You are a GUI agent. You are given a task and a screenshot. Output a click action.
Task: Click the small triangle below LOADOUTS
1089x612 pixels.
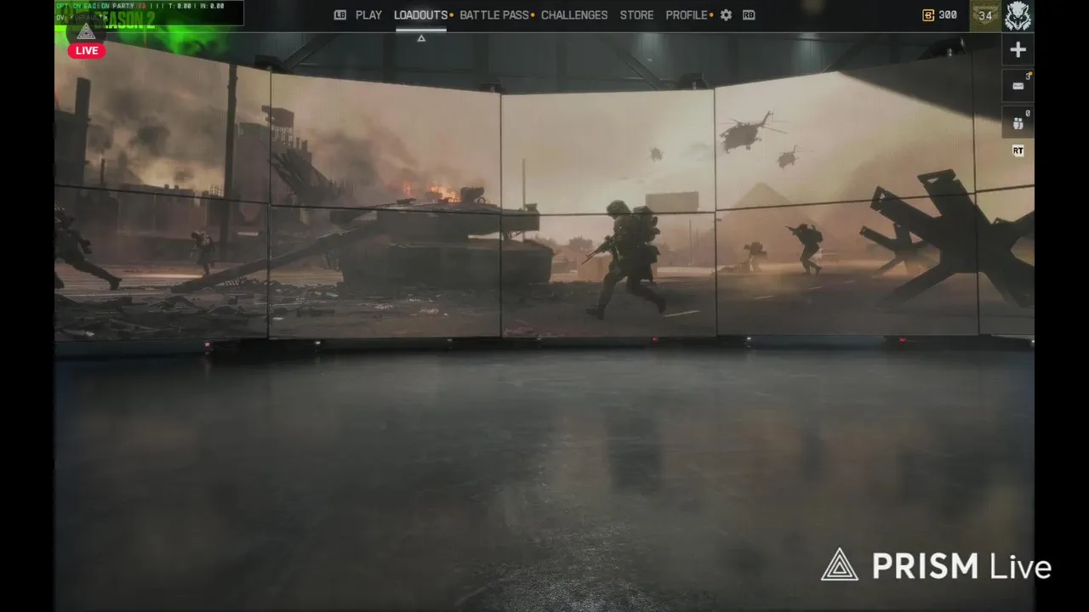pyautogui.click(x=420, y=38)
